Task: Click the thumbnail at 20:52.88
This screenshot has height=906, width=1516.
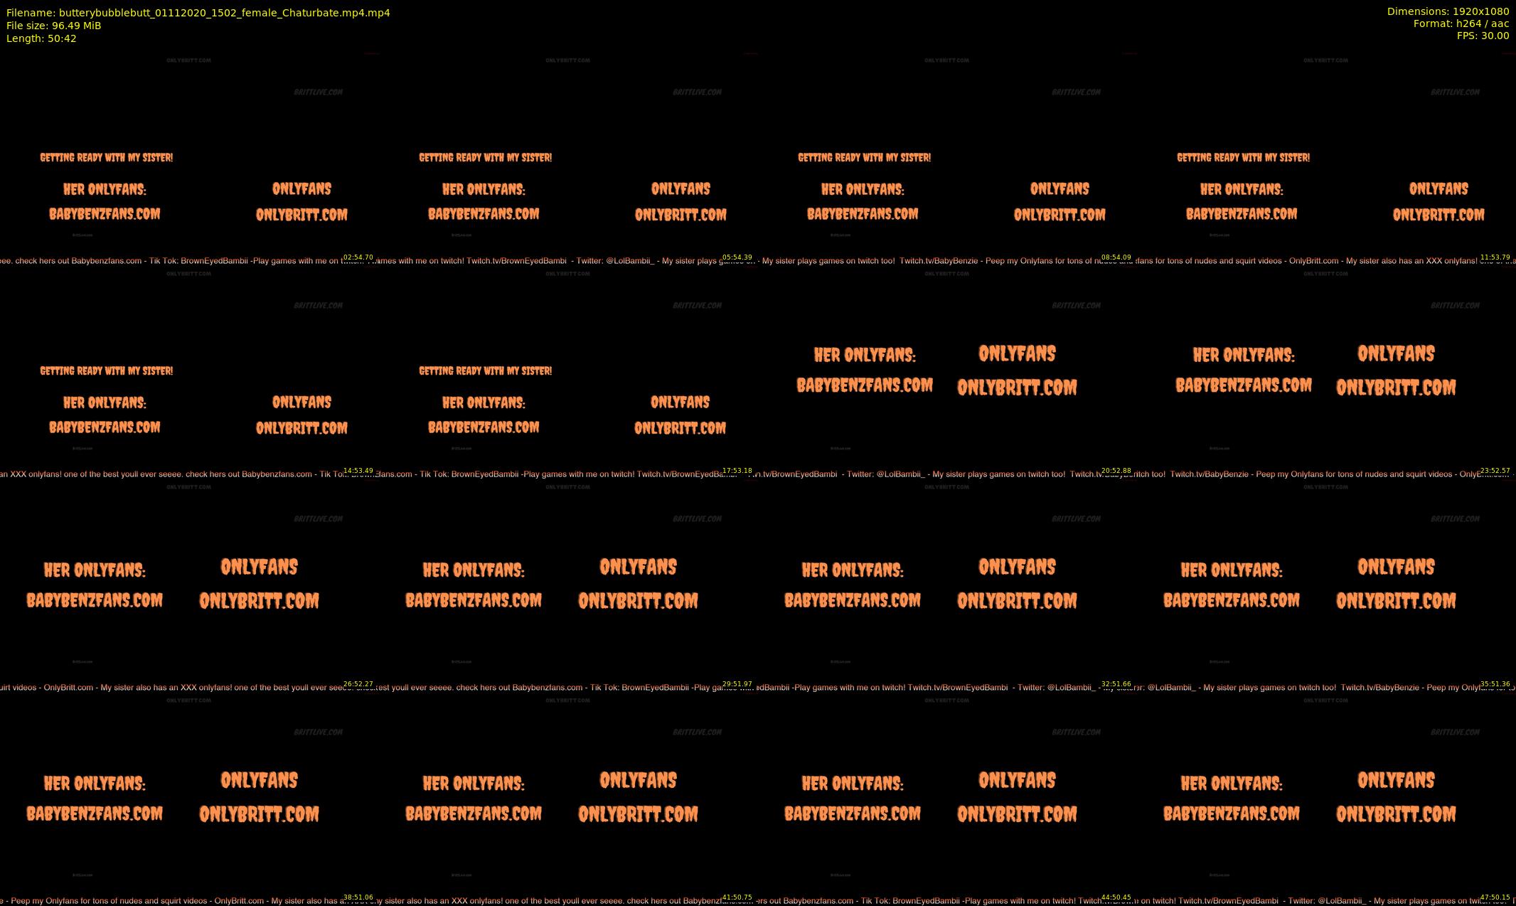Action: pos(947,372)
